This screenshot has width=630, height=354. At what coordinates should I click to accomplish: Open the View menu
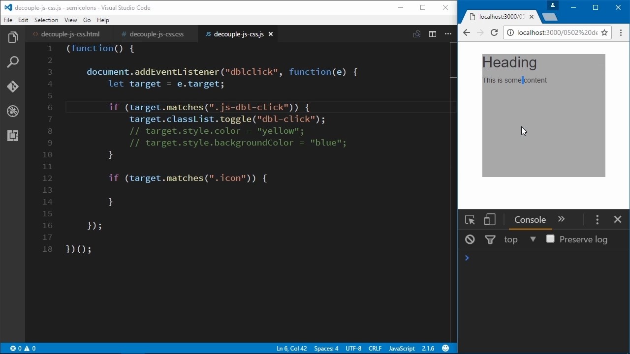point(70,20)
